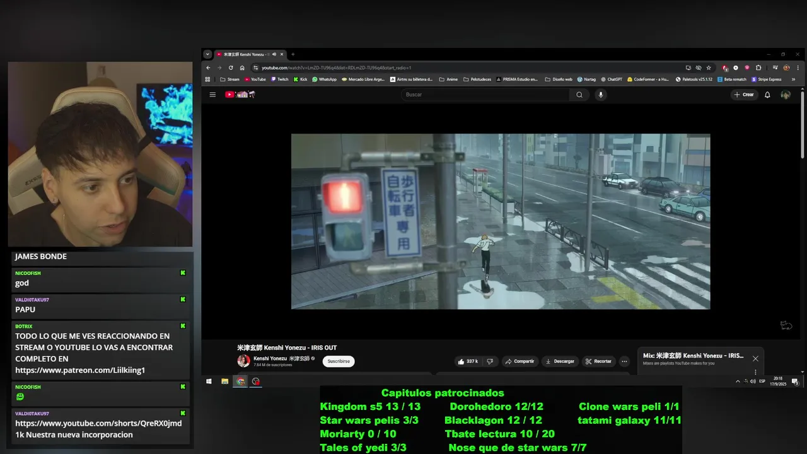Open the Stream bookmark folder
Image resolution: width=807 pixels, height=454 pixels.
tap(229, 79)
